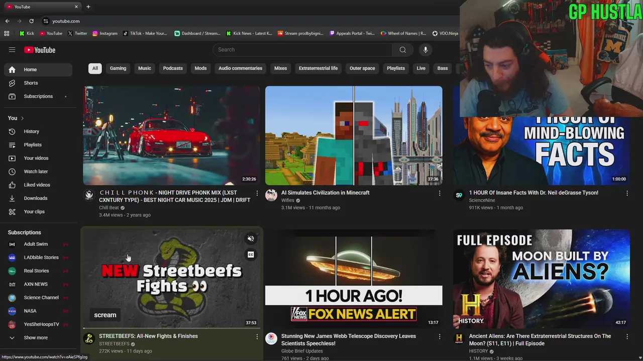Open Downloads in the sidebar

[x=38, y=198]
